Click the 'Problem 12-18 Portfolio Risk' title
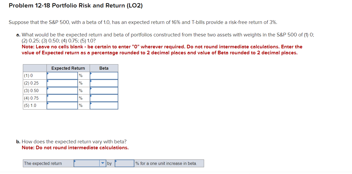This screenshot has width=352, height=174. [x=76, y=5]
